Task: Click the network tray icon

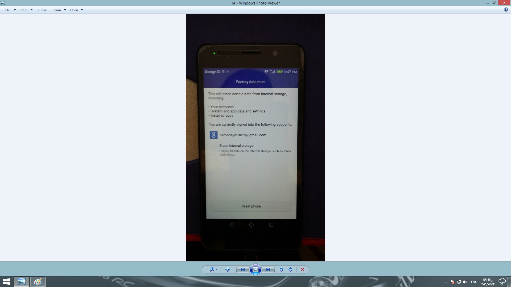Action: coord(459,282)
